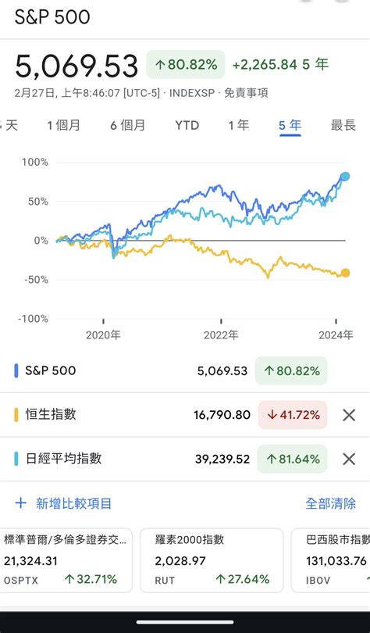Tap the cyan color bar next to 日經平均指數

pos(16,459)
